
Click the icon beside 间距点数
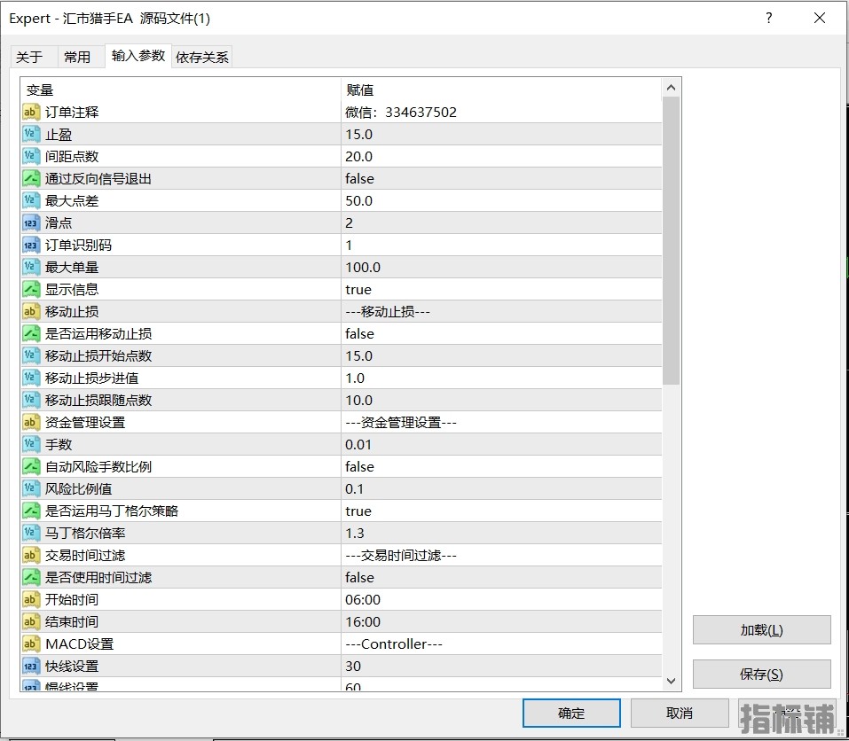[x=31, y=156]
